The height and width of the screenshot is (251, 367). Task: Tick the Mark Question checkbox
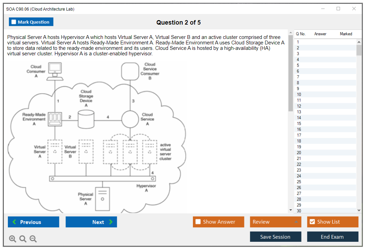click(x=14, y=22)
